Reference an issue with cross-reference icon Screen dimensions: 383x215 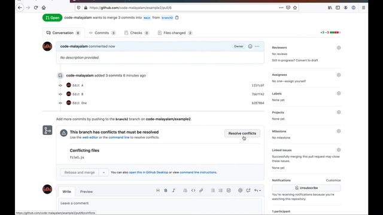tap(248, 191)
